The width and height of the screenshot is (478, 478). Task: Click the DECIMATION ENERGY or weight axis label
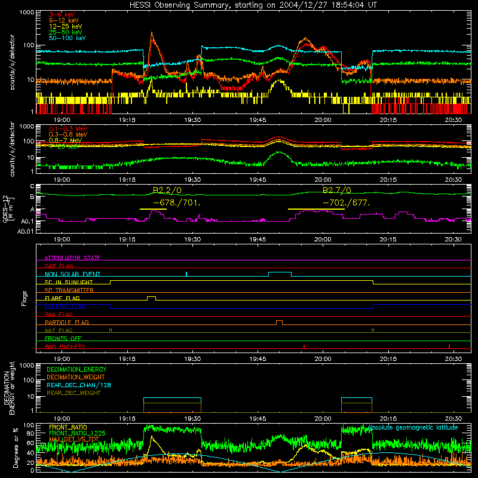coord(9,388)
